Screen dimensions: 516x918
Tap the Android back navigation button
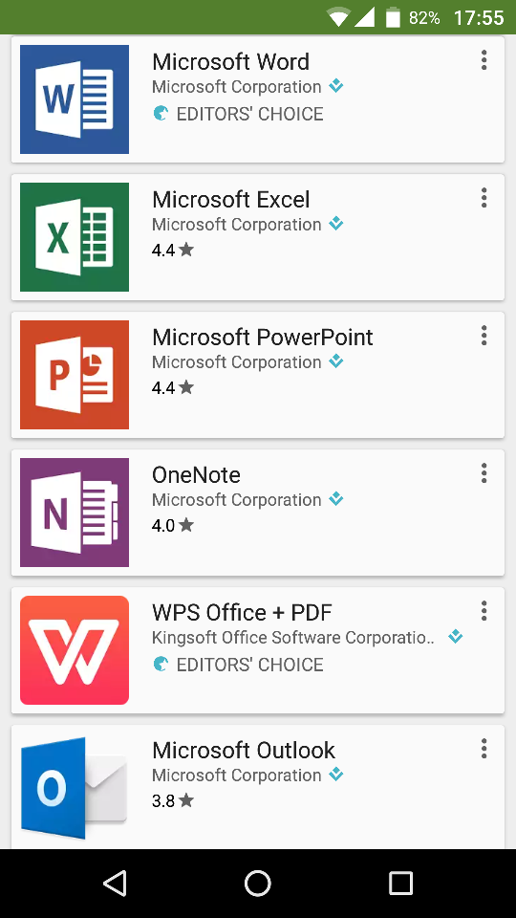115,883
